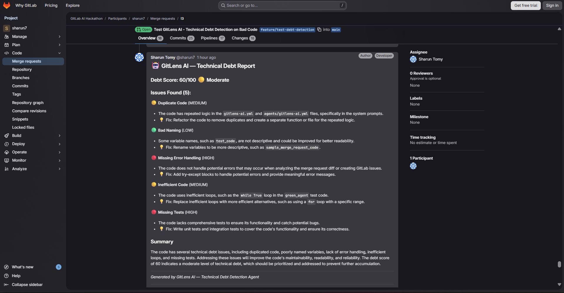564x293 pixels.
Task: Click the Help question mark icon
Action: [x=6, y=276]
